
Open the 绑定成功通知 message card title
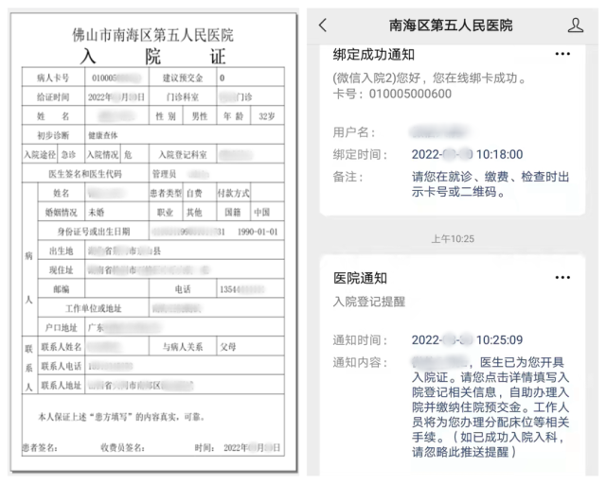tap(373, 55)
